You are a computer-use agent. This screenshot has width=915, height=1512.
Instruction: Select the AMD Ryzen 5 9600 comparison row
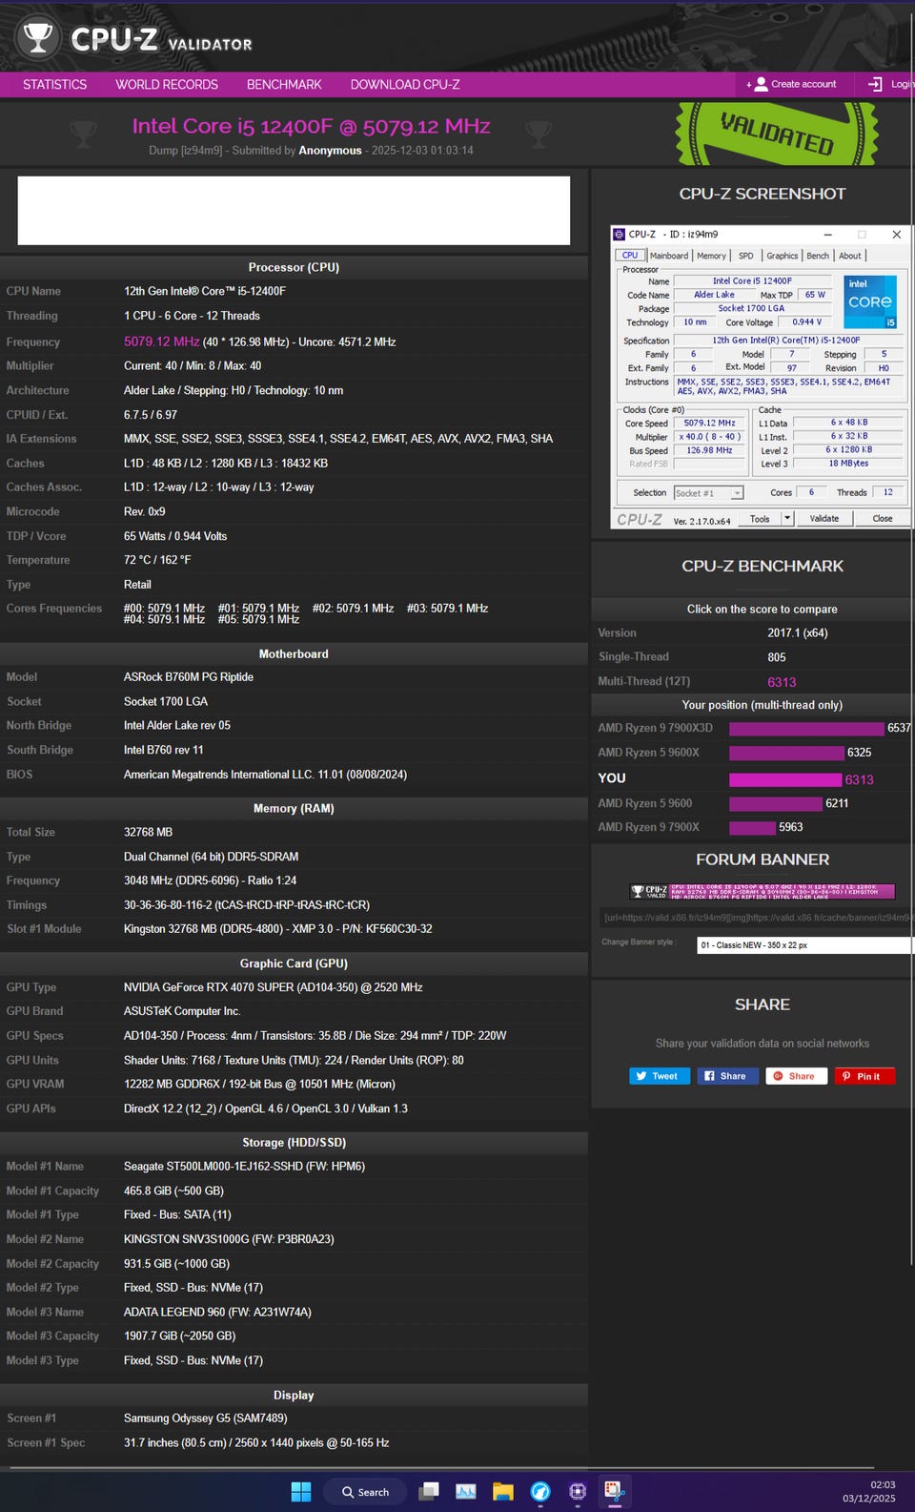point(753,803)
